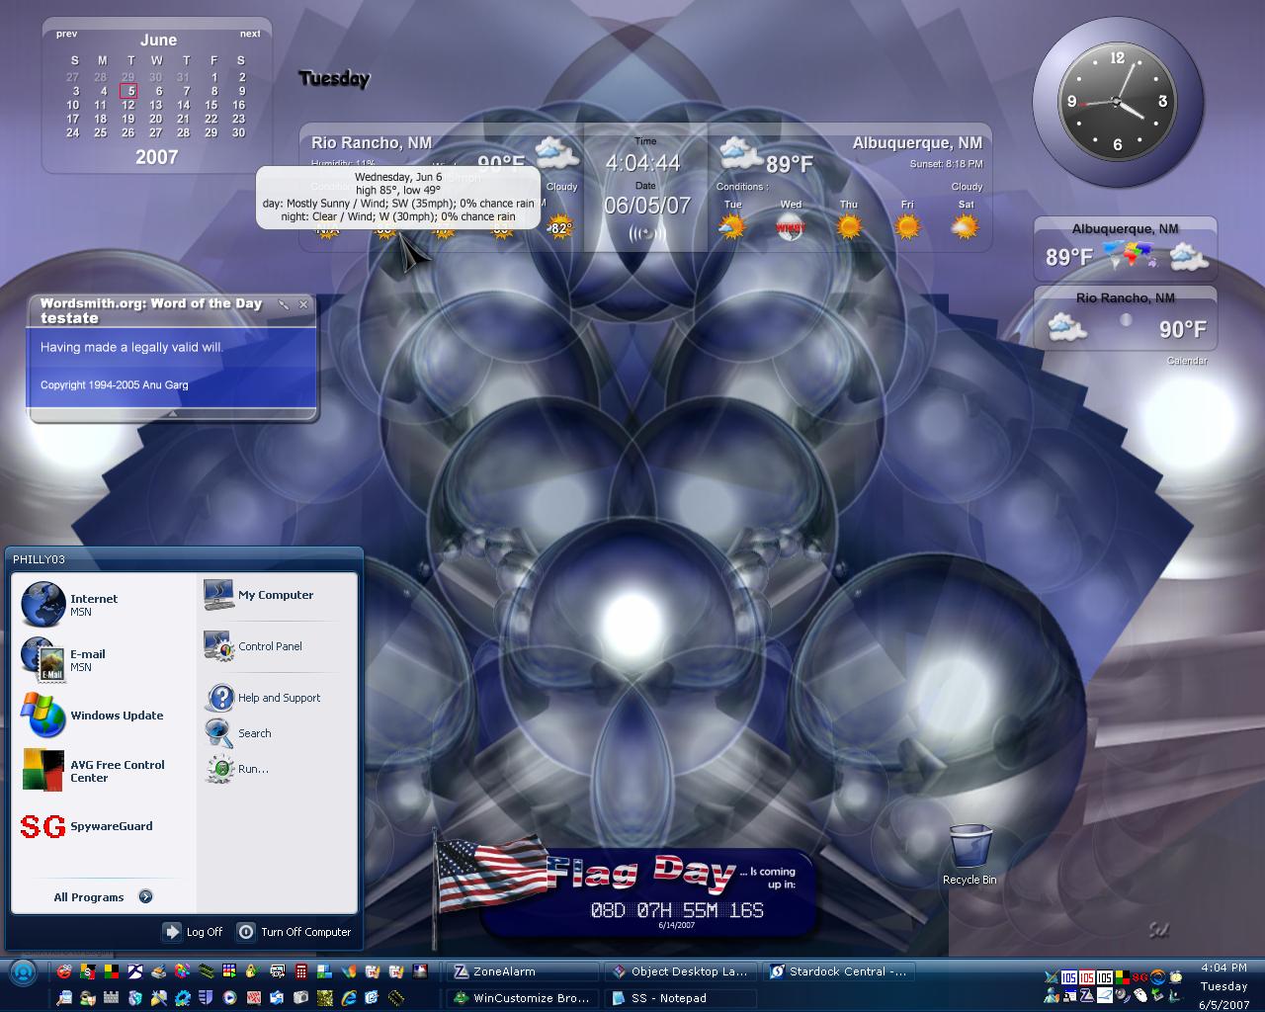Go to previous month in calendar
The width and height of the screenshot is (1265, 1012).
point(66,34)
